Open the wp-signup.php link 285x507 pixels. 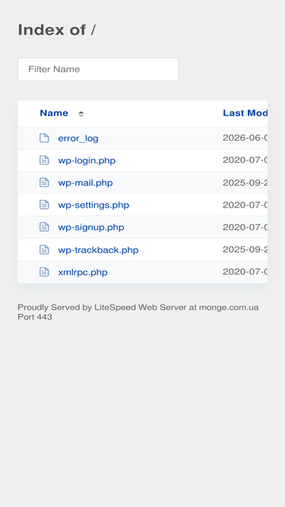[90, 227]
